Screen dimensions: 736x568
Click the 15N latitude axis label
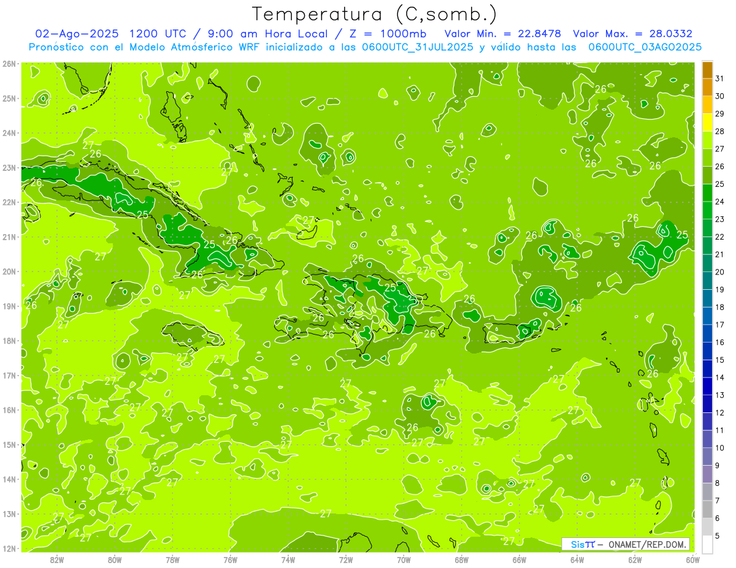(9, 444)
